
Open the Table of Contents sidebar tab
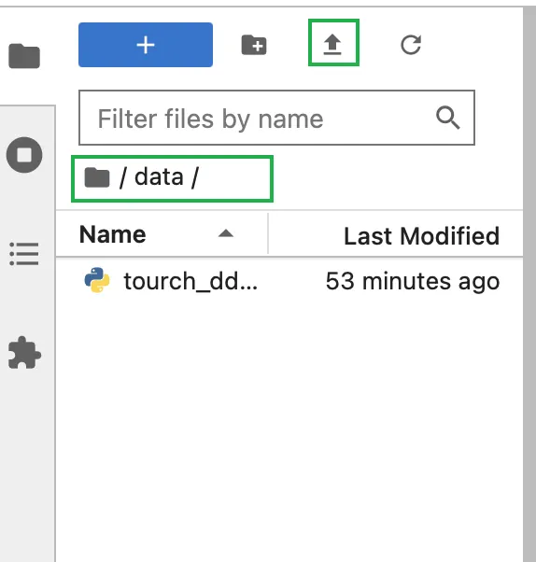click(24, 254)
